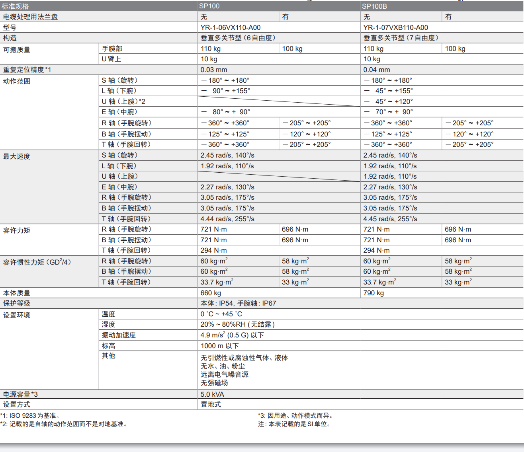This screenshot has height=452, width=524.
Task: Select the 0.03 mm repeatability value
Action: pyautogui.click(x=214, y=70)
